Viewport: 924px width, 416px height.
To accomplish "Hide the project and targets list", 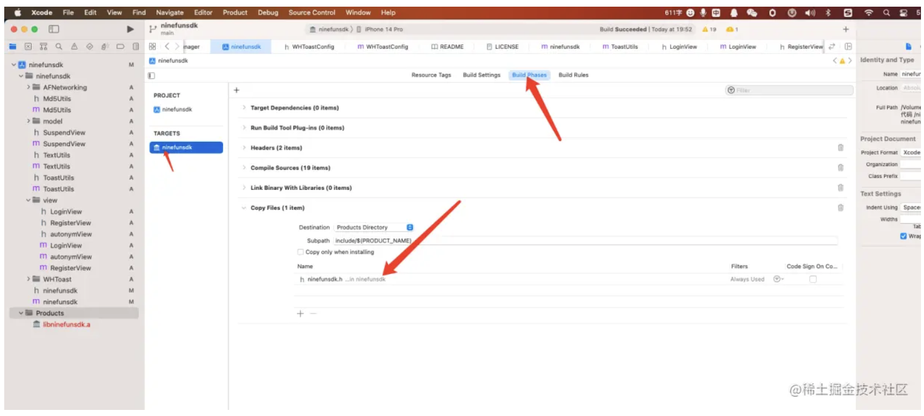I will point(152,75).
